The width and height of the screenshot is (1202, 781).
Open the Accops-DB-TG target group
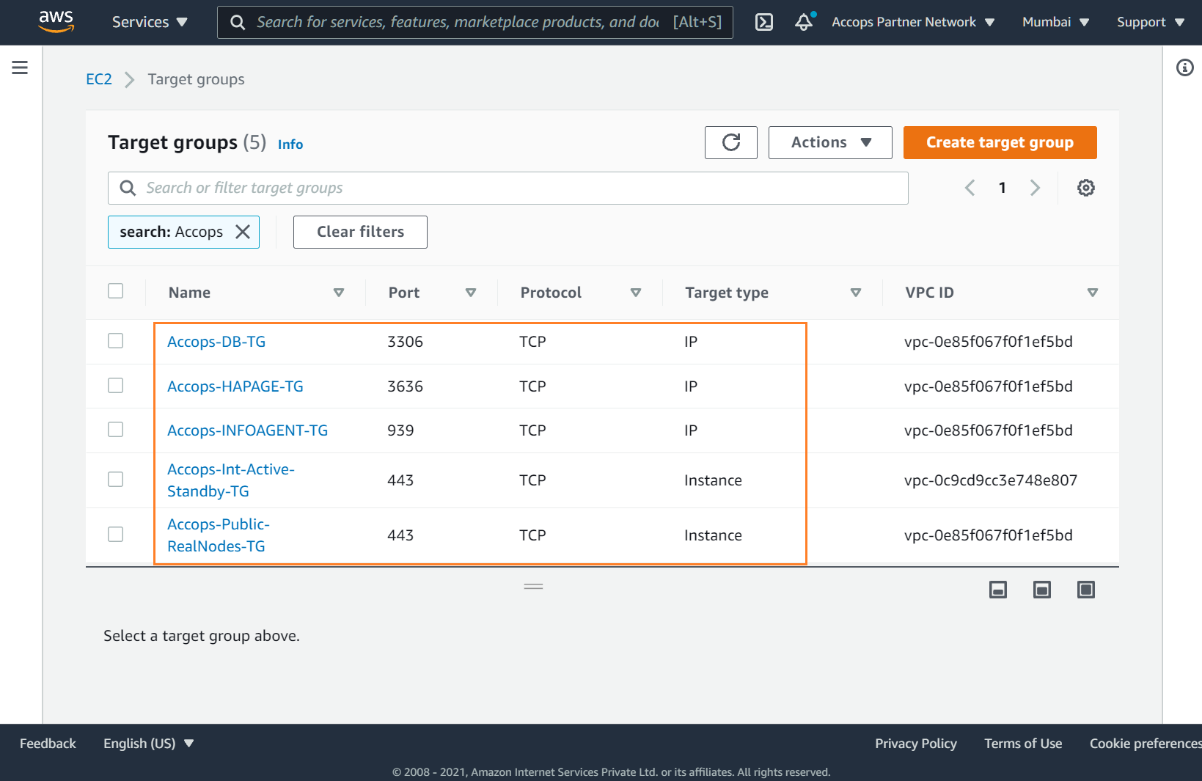216,342
